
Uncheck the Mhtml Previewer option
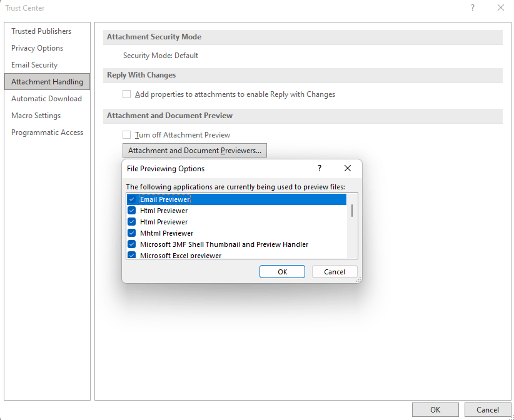click(131, 232)
